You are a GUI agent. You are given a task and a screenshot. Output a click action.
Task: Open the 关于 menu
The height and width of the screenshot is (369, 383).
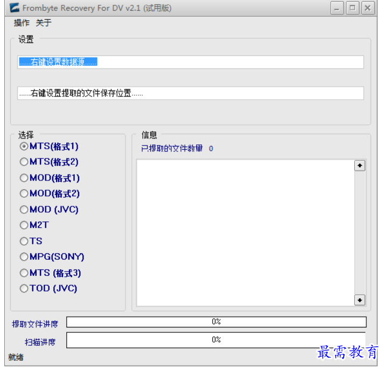click(44, 23)
